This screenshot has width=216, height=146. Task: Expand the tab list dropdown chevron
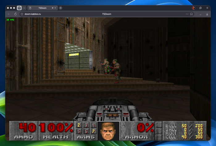[24, 8]
